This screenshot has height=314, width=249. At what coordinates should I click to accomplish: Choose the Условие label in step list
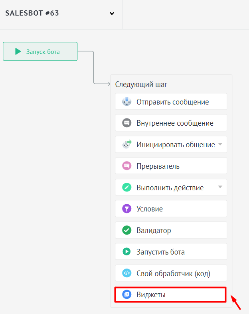coord(150,209)
